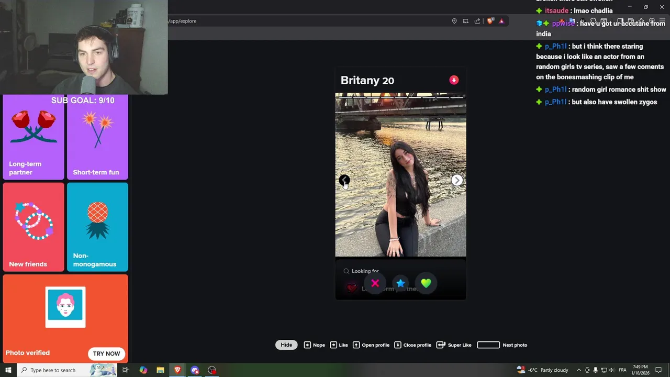Image resolution: width=670 pixels, height=377 pixels.
Task: Show the previous photo with left arrow
Action: tap(344, 180)
